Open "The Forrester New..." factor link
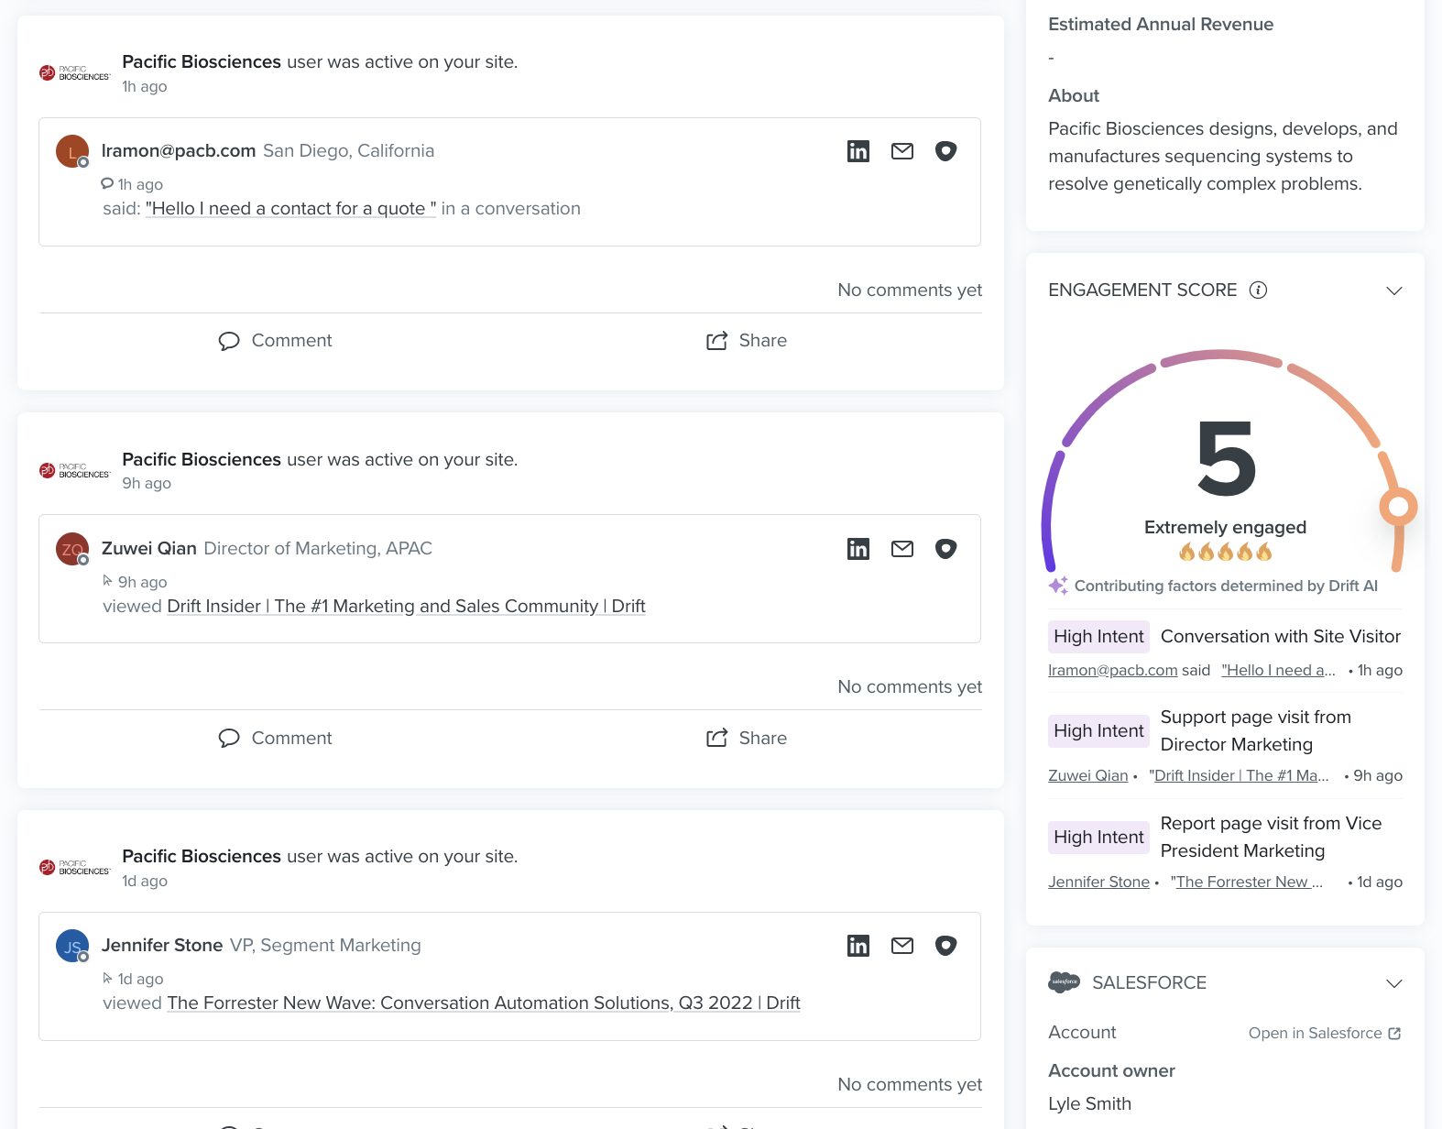1442x1129 pixels. point(1247,882)
